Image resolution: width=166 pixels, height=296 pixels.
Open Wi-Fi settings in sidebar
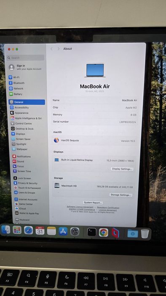coord(14,77)
